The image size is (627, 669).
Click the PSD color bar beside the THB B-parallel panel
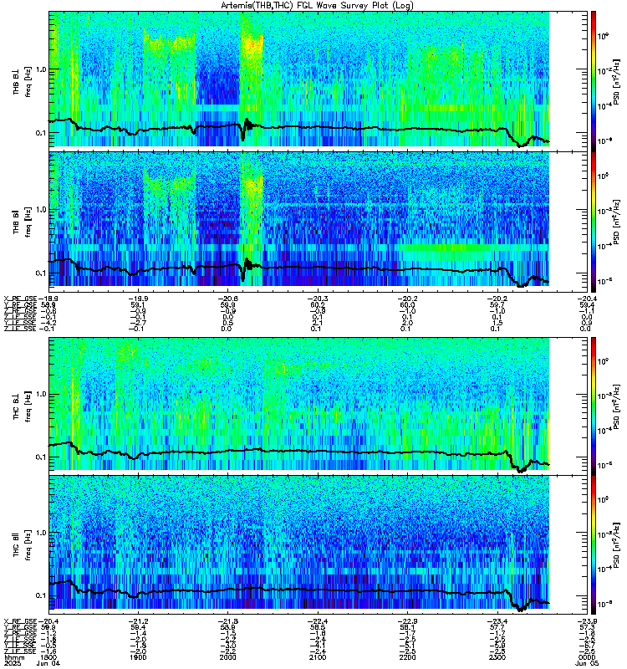click(594, 222)
